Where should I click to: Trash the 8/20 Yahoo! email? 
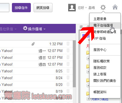pos(68,84)
